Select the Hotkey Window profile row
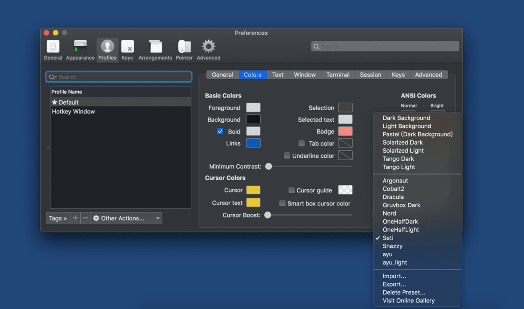The width and height of the screenshot is (524, 309). (x=121, y=112)
